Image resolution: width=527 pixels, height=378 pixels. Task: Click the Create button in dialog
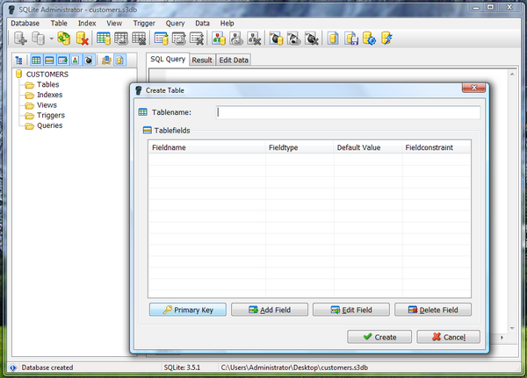(x=379, y=337)
